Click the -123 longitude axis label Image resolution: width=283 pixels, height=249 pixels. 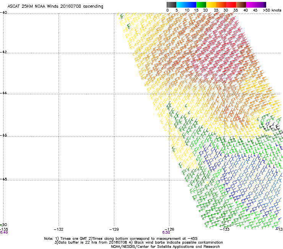[x=225, y=229]
